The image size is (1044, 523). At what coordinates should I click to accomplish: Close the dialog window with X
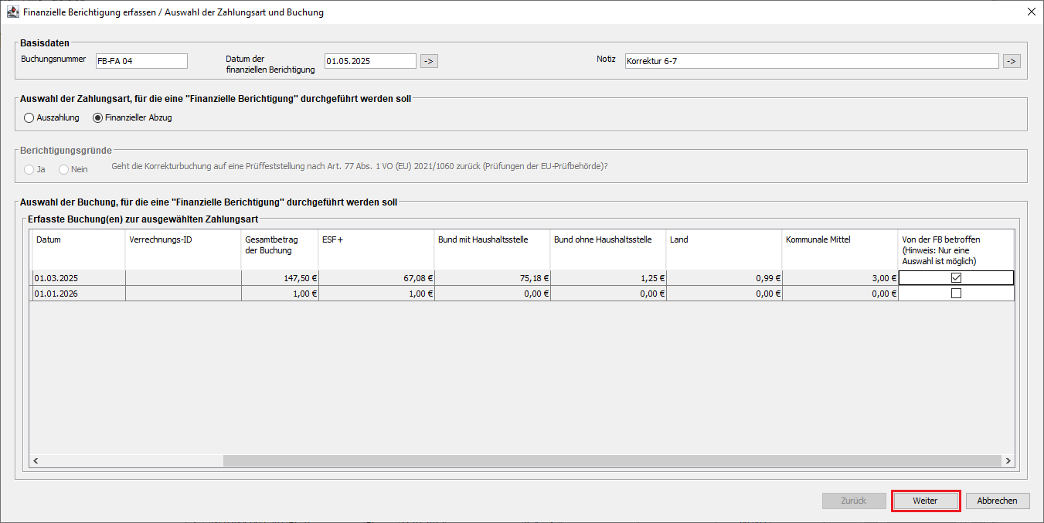pyautogui.click(x=1031, y=12)
